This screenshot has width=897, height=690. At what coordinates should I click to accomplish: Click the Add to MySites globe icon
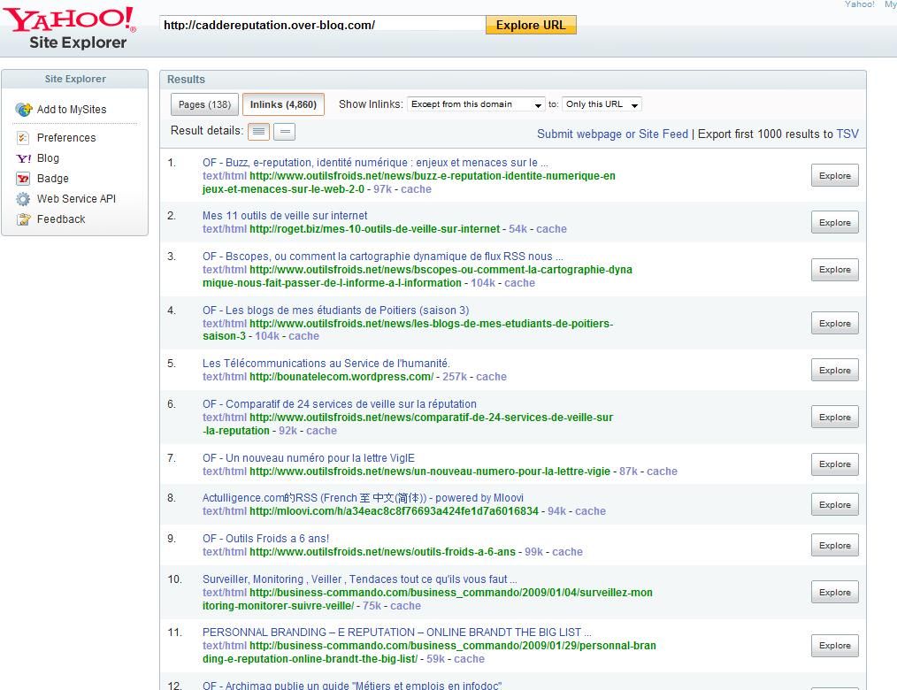24,110
